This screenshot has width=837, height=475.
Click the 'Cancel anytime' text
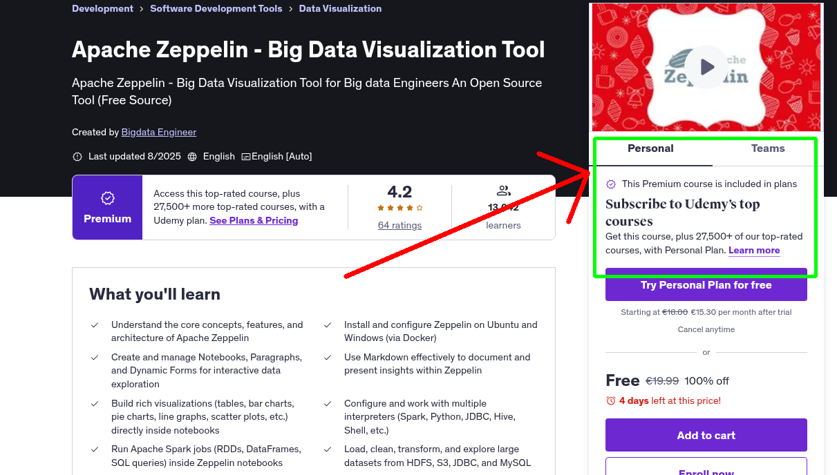pos(706,329)
